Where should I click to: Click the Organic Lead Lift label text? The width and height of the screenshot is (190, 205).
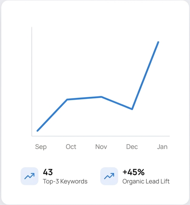click(146, 182)
